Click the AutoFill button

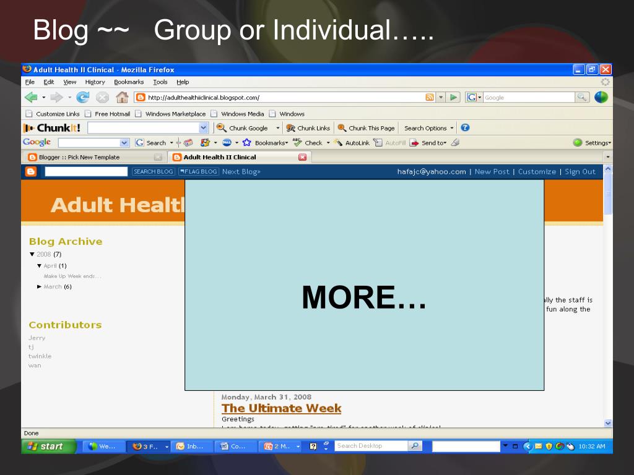(390, 143)
